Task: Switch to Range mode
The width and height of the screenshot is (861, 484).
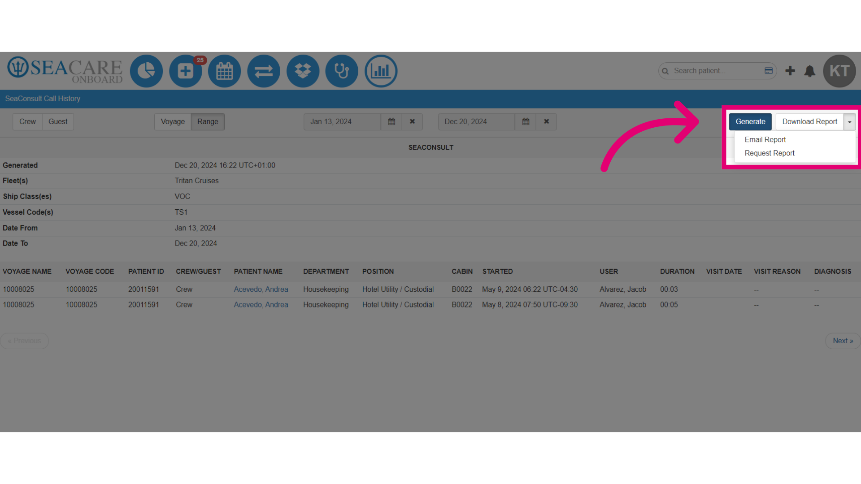Action: click(x=208, y=121)
